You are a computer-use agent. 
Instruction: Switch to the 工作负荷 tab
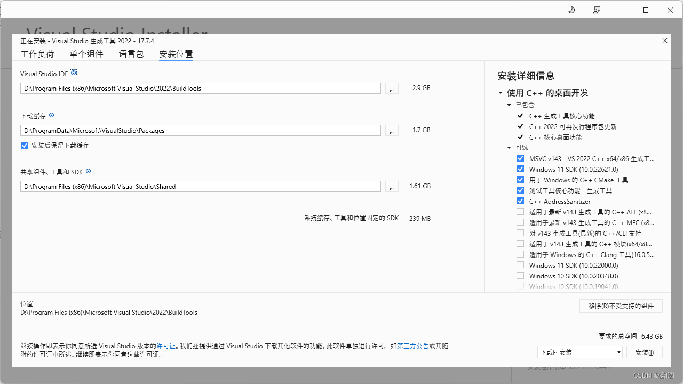point(37,54)
